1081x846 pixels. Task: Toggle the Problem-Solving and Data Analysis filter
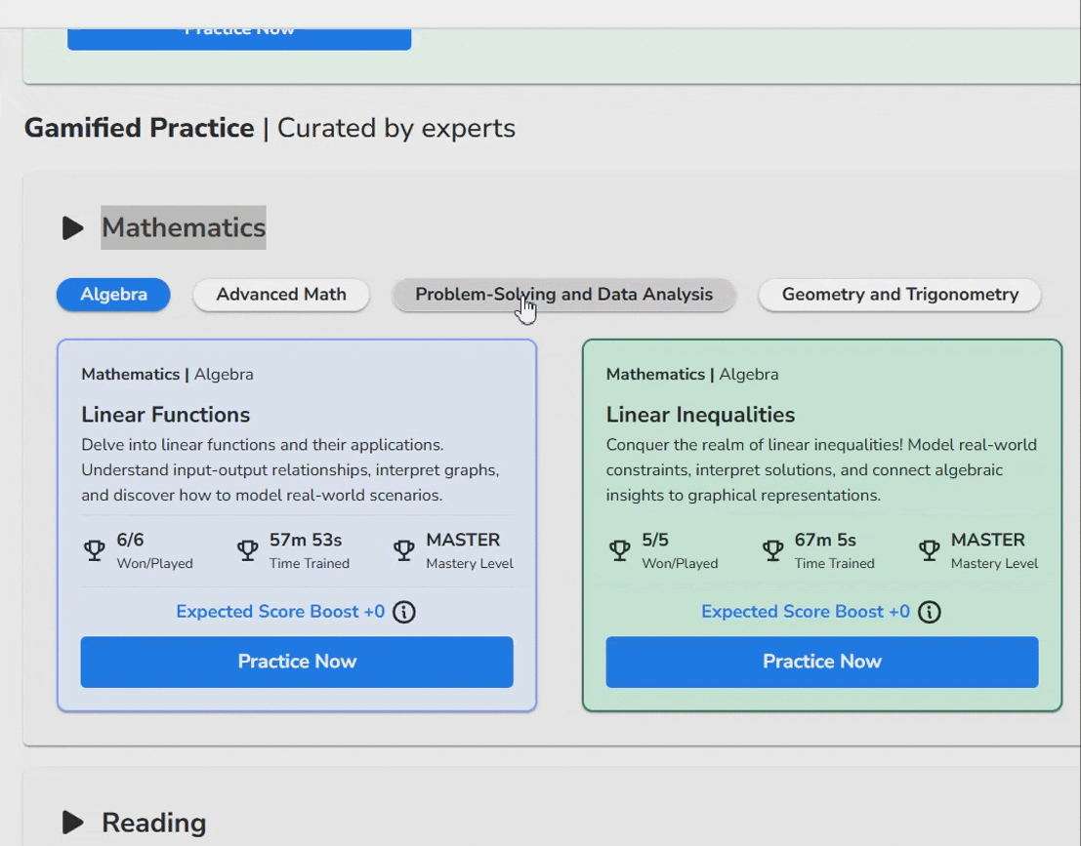(x=563, y=294)
